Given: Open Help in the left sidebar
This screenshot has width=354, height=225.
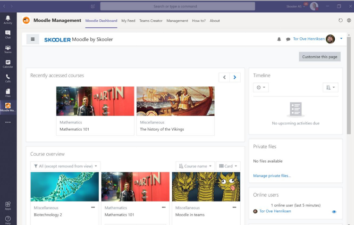Looking at the screenshot, I should pyautogui.click(x=8, y=220).
